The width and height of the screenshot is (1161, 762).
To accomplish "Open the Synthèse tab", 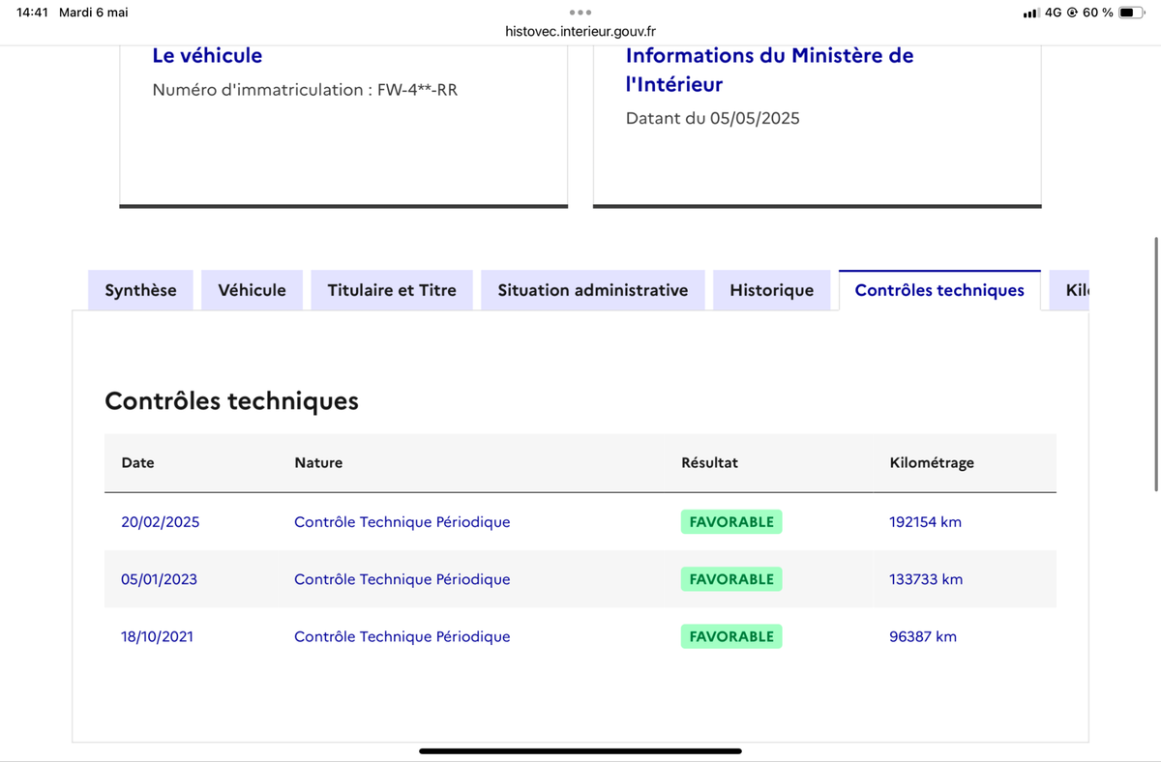I will 140,290.
